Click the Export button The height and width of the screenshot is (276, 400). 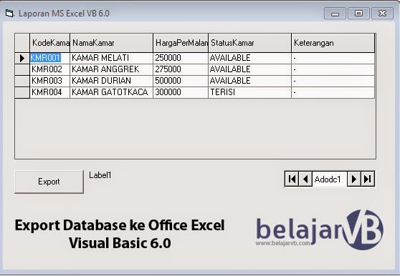[x=49, y=182]
